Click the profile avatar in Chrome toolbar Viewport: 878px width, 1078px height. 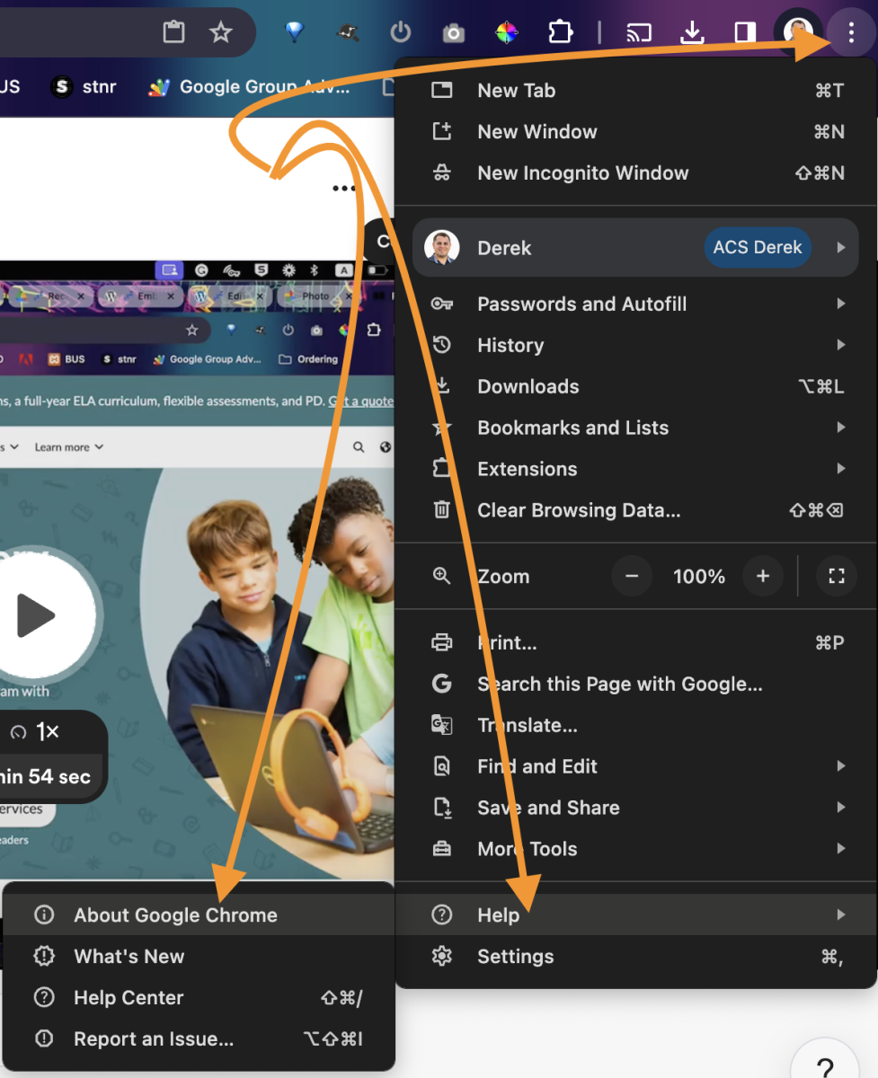pos(798,33)
